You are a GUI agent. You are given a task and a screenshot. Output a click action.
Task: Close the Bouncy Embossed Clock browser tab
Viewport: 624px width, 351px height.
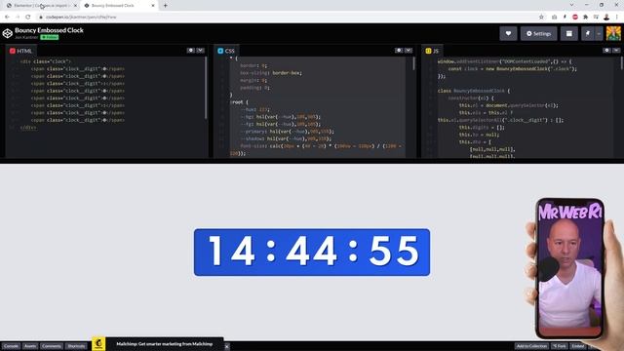[153, 6]
